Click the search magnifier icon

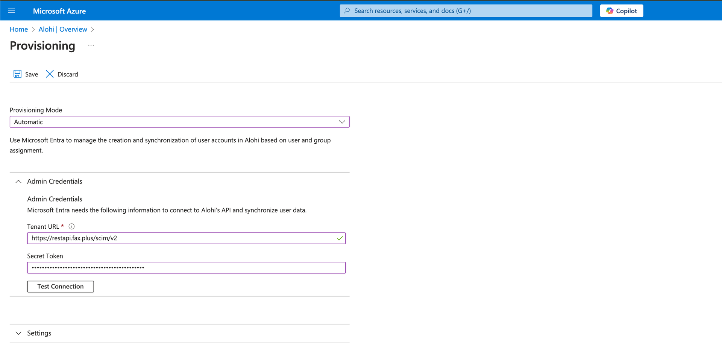point(347,11)
